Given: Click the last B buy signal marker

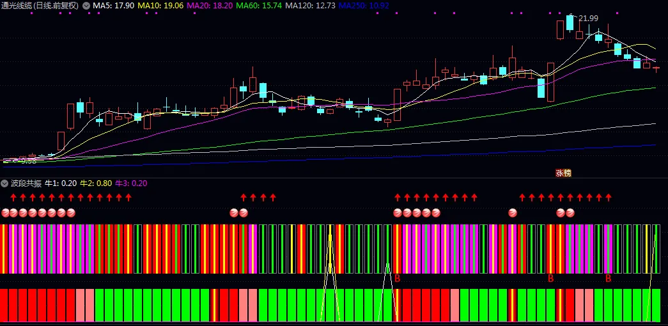Looking at the screenshot, I should pos(609,279).
